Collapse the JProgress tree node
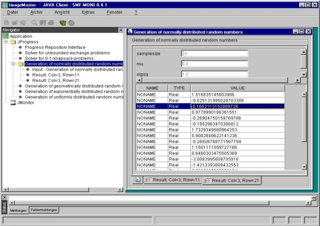Viewport: 320px width, 226px height. [6, 41]
